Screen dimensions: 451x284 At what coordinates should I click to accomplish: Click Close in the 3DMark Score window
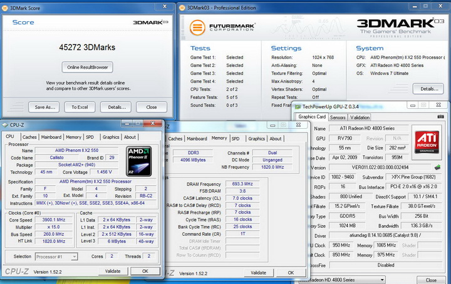[x=152, y=107]
